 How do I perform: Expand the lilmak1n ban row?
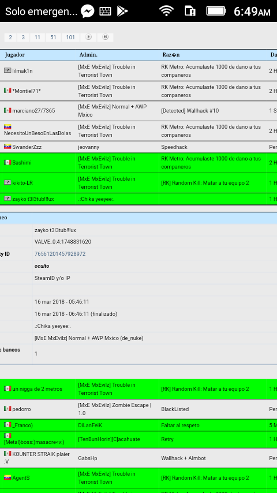point(138,71)
